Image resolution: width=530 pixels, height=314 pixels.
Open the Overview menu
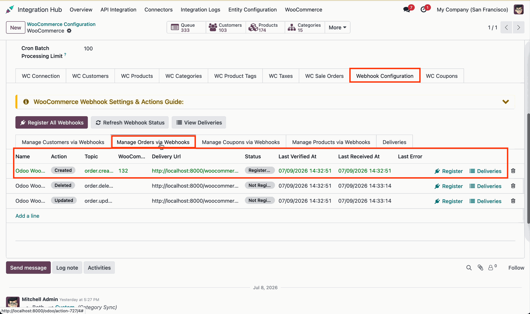point(81,10)
